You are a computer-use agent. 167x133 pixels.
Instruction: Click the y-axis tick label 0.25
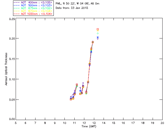click(x=12, y=19)
